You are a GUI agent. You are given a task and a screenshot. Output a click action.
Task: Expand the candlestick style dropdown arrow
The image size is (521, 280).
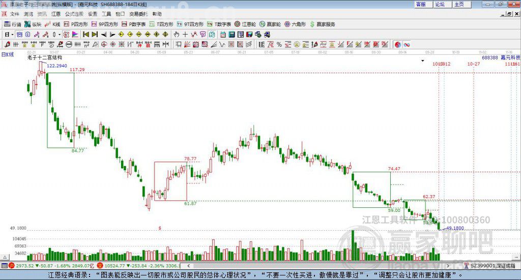pos(60,35)
